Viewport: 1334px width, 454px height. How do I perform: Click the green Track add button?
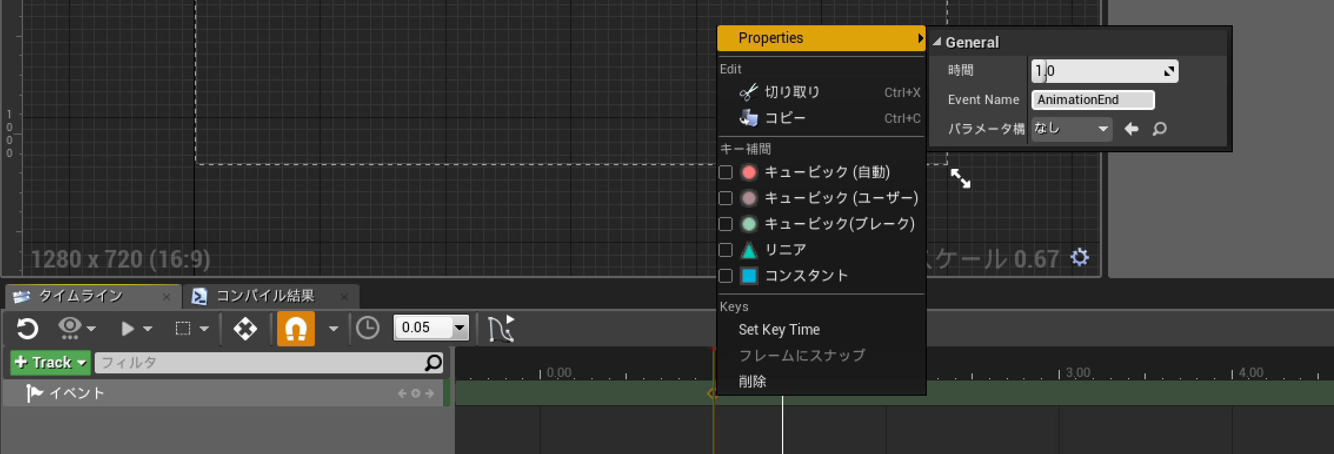51,362
